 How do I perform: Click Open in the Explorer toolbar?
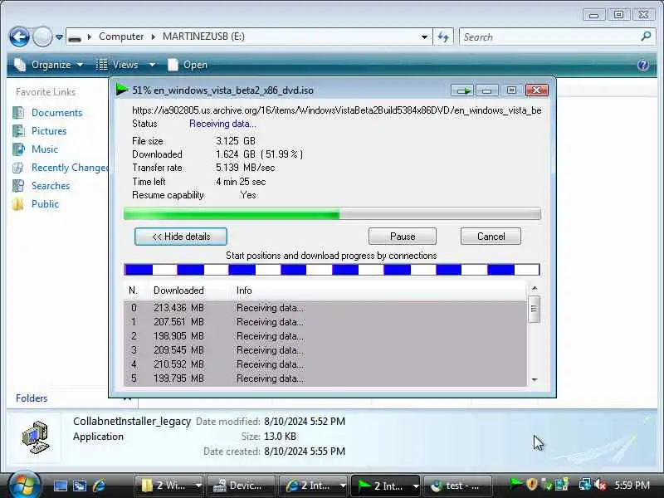pyautogui.click(x=188, y=65)
